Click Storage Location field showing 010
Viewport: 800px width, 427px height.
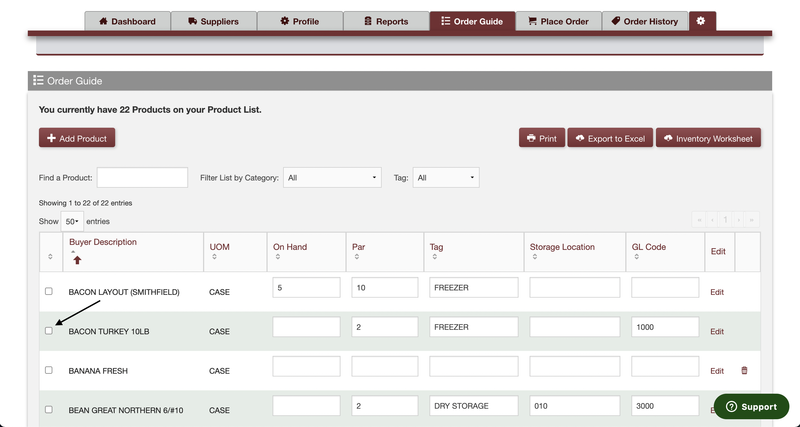pos(574,405)
